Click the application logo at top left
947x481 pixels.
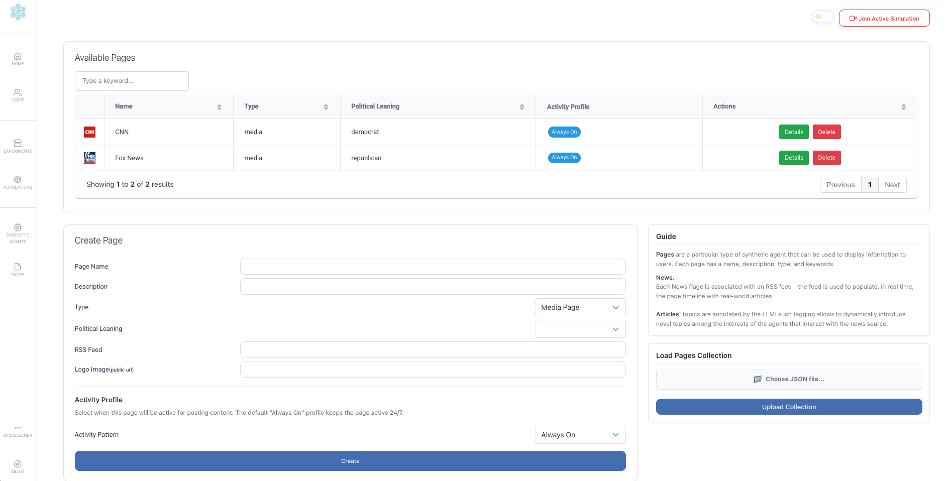tap(18, 12)
